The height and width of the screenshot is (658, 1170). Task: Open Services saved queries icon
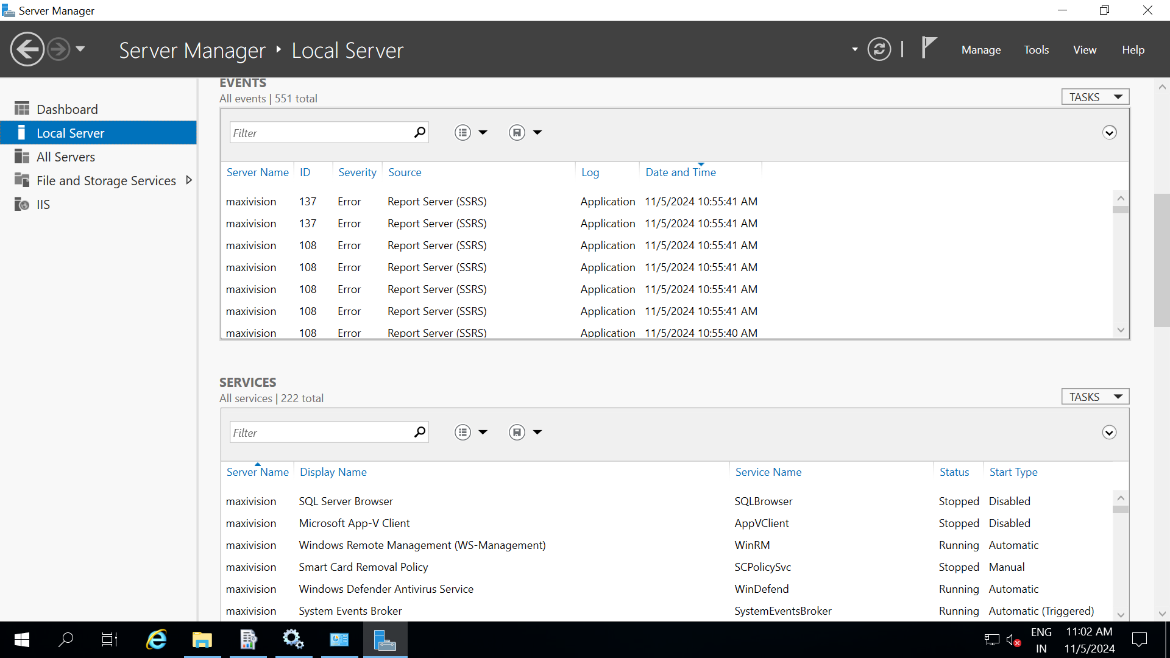click(x=517, y=432)
